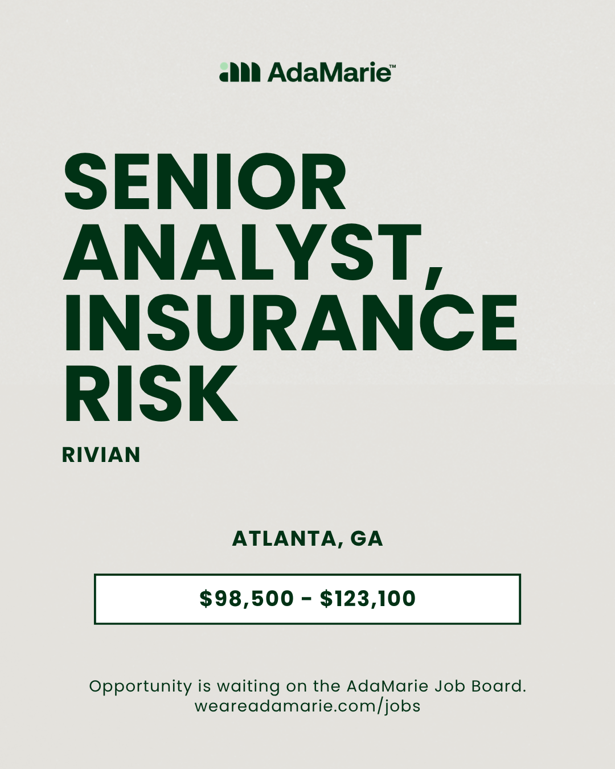This screenshot has width=615, height=769.
Task: Click the RIVIAN company name
Action: (x=101, y=455)
